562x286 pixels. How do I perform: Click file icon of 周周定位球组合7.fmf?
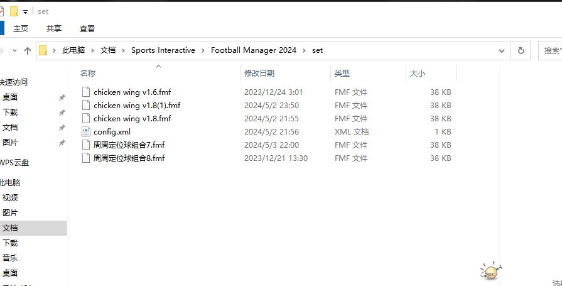[86, 145]
